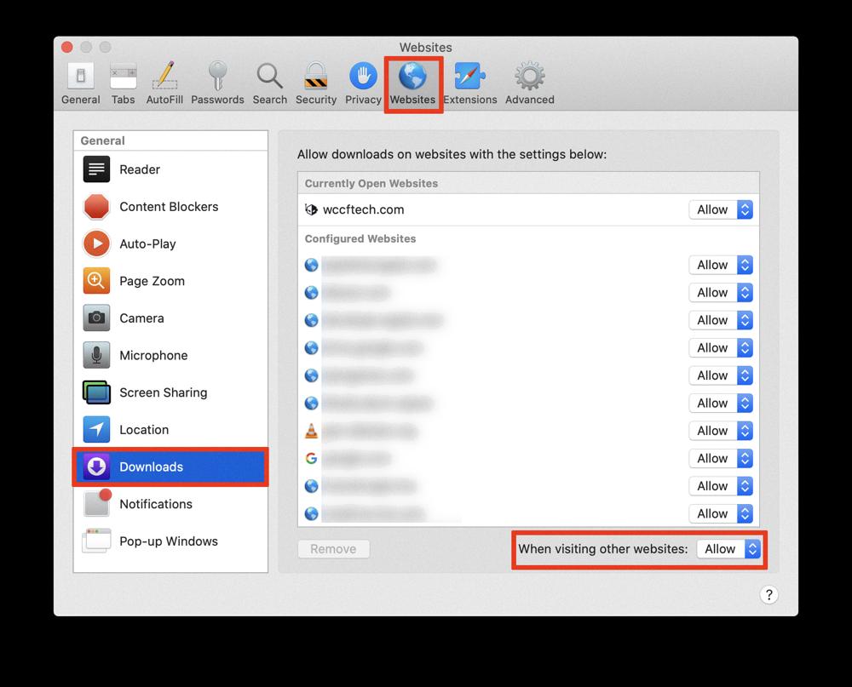This screenshot has height=687, width=852.
Task: Select the Security preferences icon
Action: point(315,81)
